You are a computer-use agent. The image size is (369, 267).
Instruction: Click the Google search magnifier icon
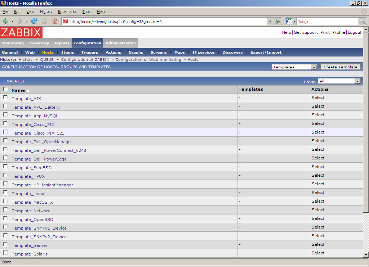pos(362,21)
